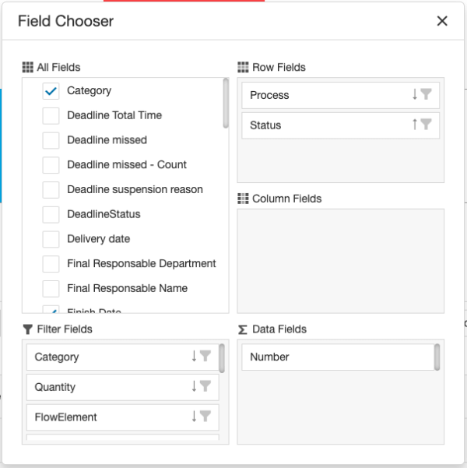467x468 pixels.
Task: Click the Filter Fields list scrollbar
Action: click(223, 357)
